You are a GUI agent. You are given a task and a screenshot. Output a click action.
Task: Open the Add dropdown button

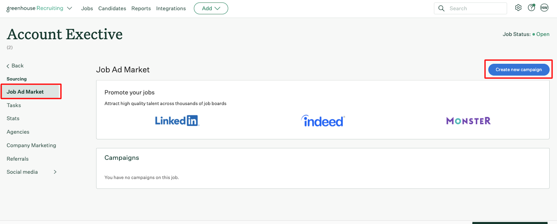tap(211, 8)
